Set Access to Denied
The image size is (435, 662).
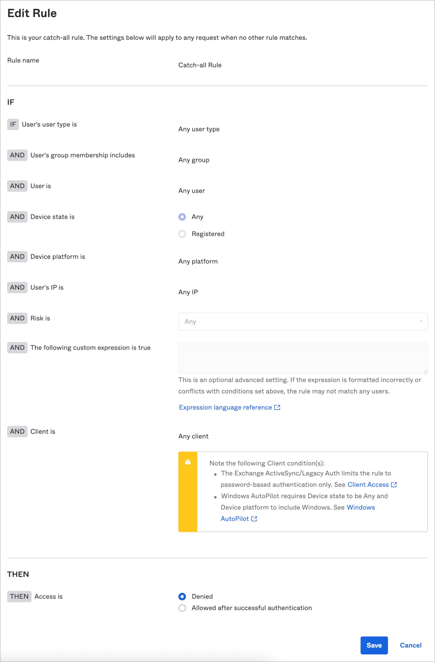point(182,596)
